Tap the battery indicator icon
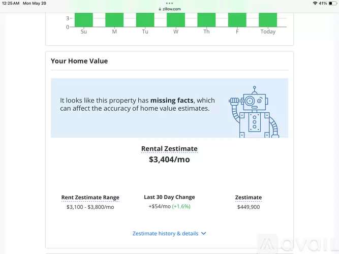 coord(333,3)
